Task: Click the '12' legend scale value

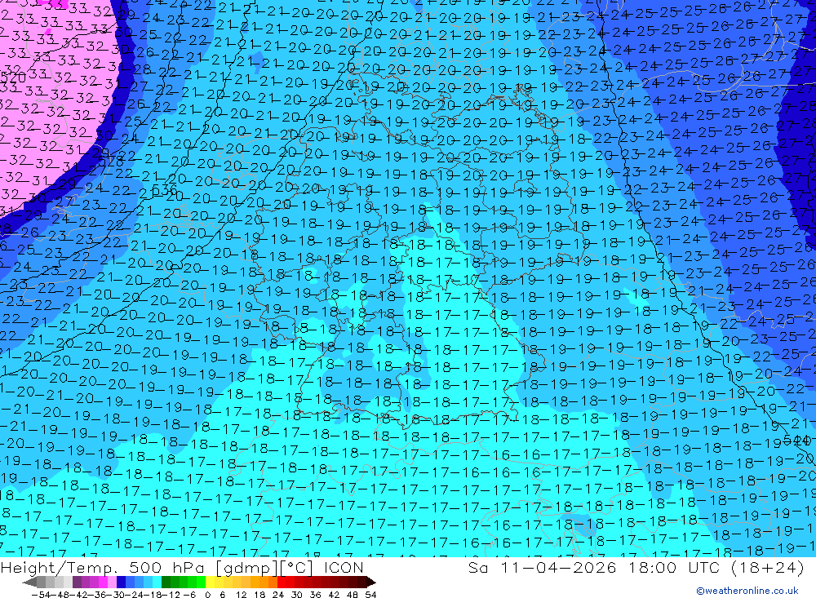Action: 241,595
